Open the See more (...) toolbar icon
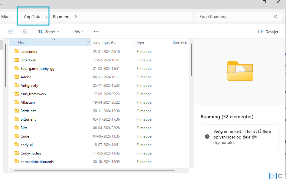This screenshot has width=286, height=179. (96, 31)
